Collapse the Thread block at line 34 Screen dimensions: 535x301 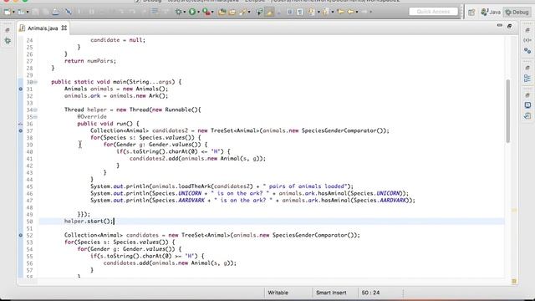(x=35, y=110)
